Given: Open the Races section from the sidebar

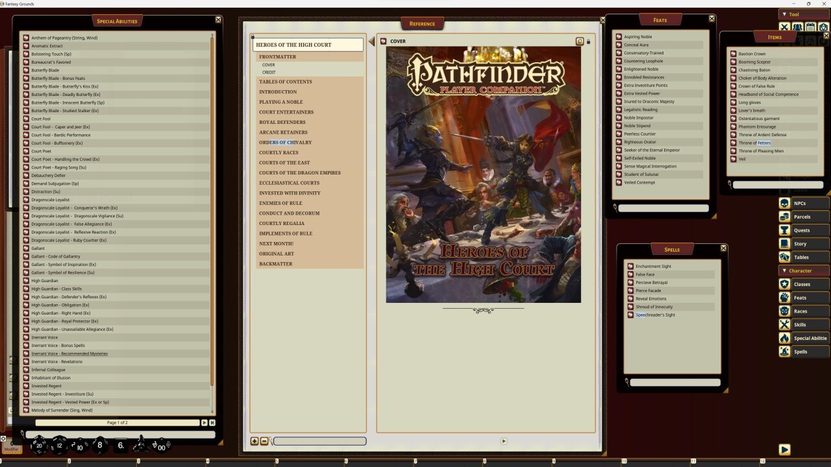Looking at the screenshot, I should click(x=784, y=311).
